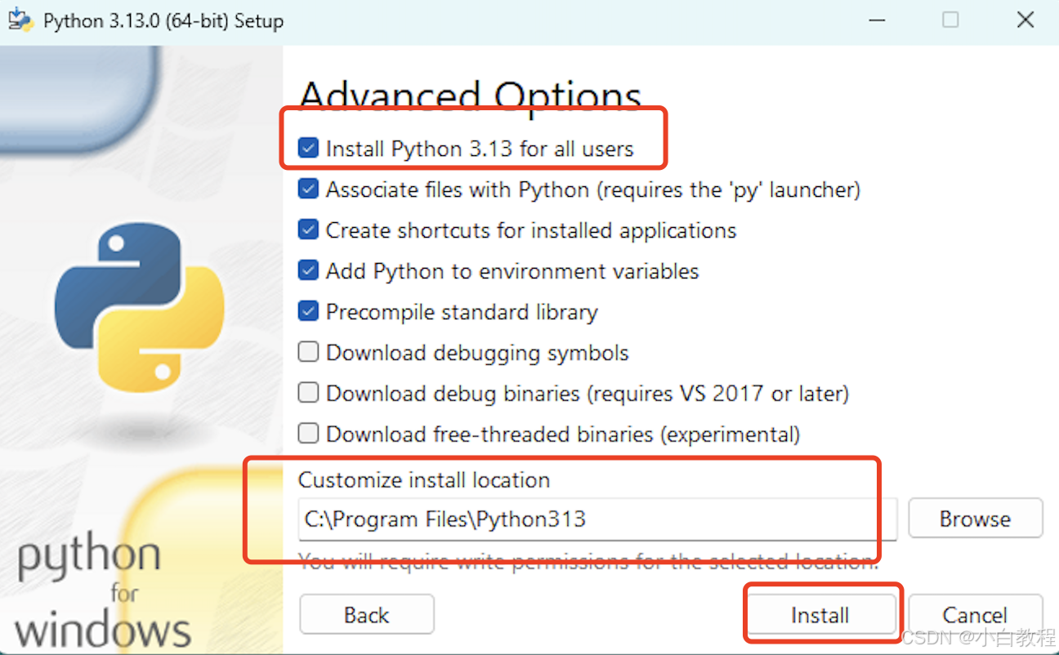Minimize the setup window
The image size is (1059, 655).
pyautogui.click(x=876, y=19)
